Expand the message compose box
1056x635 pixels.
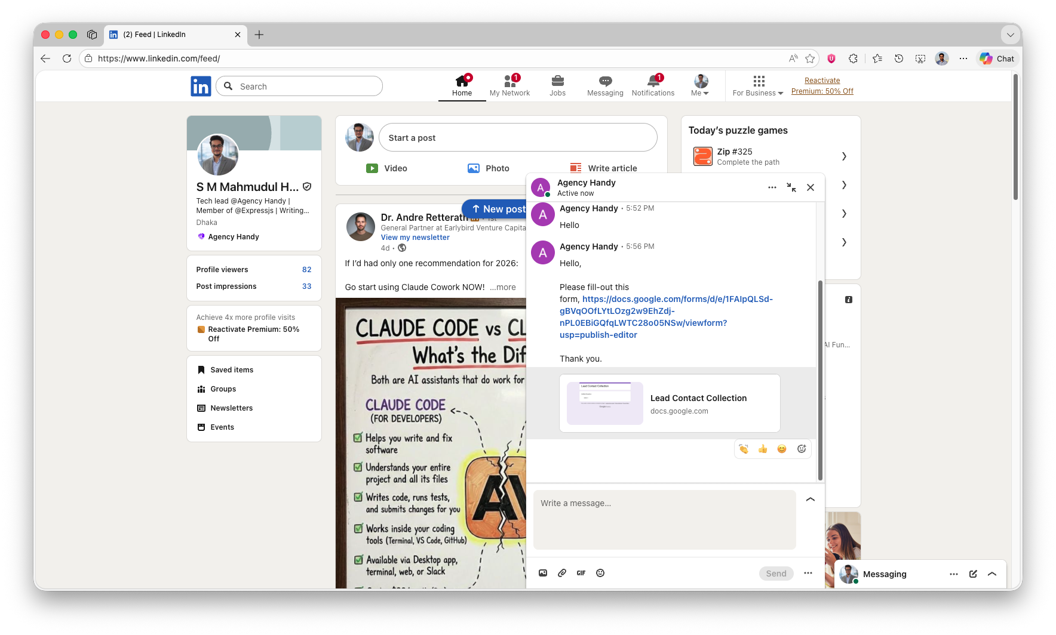811,500
